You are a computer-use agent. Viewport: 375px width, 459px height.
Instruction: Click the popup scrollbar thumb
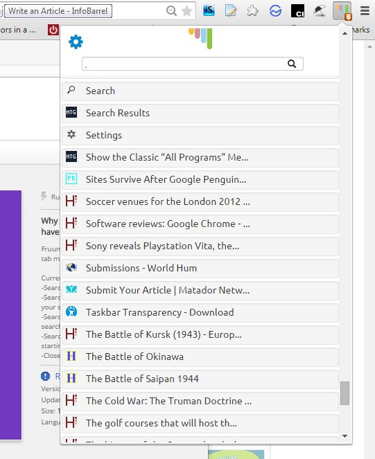(345, 393)
